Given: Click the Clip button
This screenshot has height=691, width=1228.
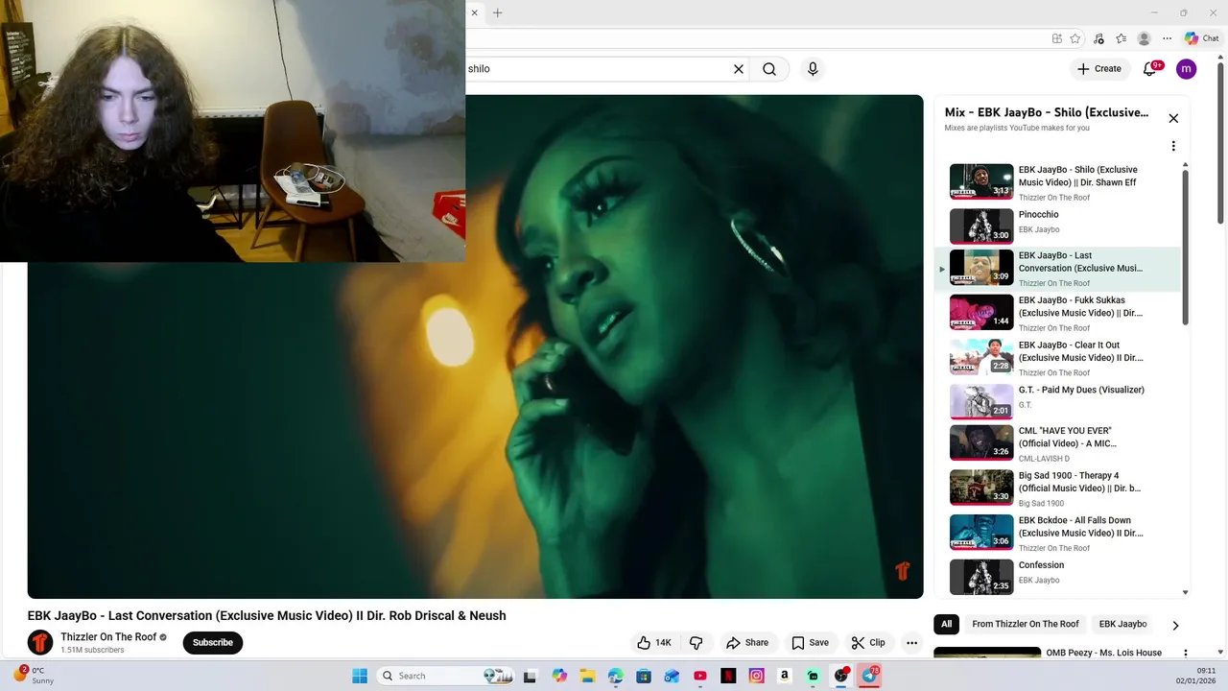Looking at the screenshot, I should pos(868,643).
